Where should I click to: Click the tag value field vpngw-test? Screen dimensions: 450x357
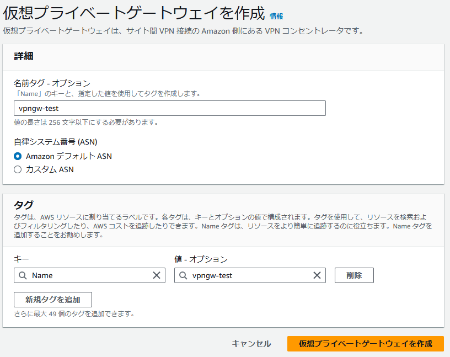[250, 275]
